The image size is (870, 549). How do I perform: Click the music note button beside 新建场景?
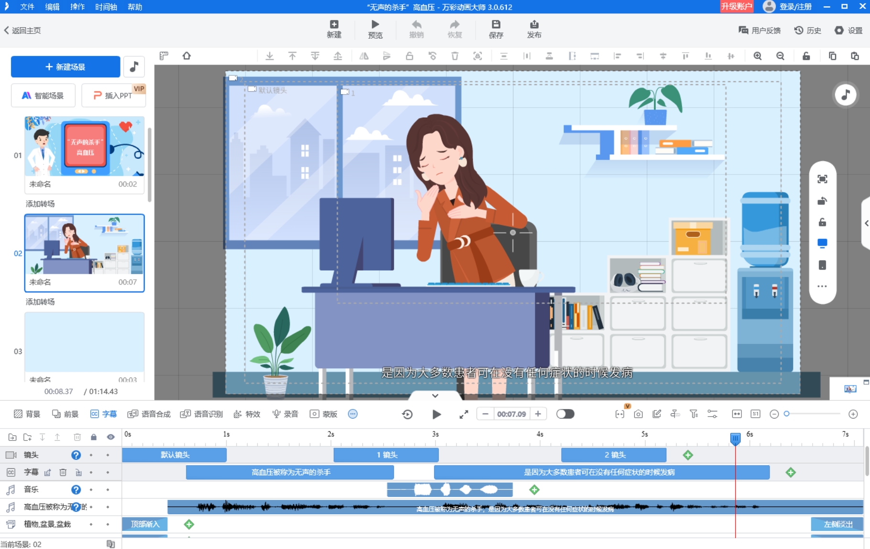tap(134, 67)
